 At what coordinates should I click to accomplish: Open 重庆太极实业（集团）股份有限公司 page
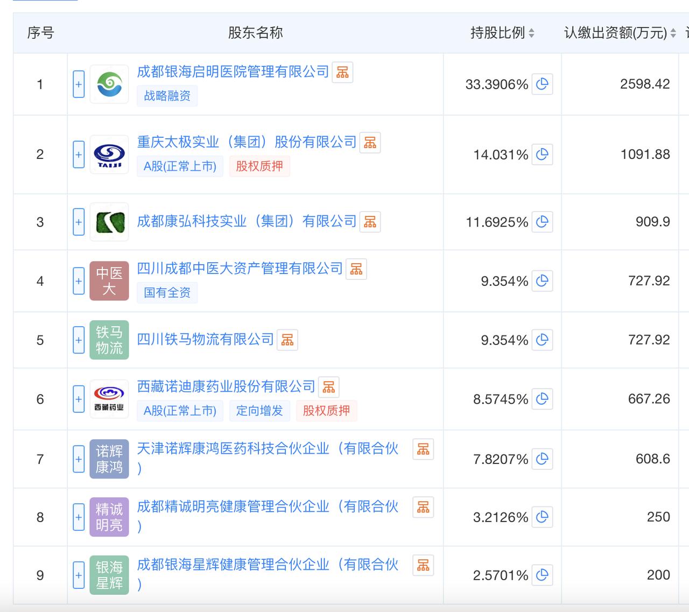tap(247, 142)
